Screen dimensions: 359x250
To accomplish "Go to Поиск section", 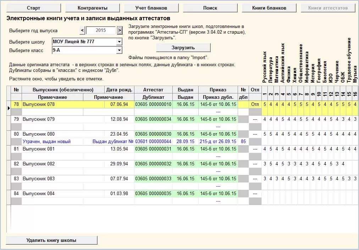I will (x=210, y=8).
